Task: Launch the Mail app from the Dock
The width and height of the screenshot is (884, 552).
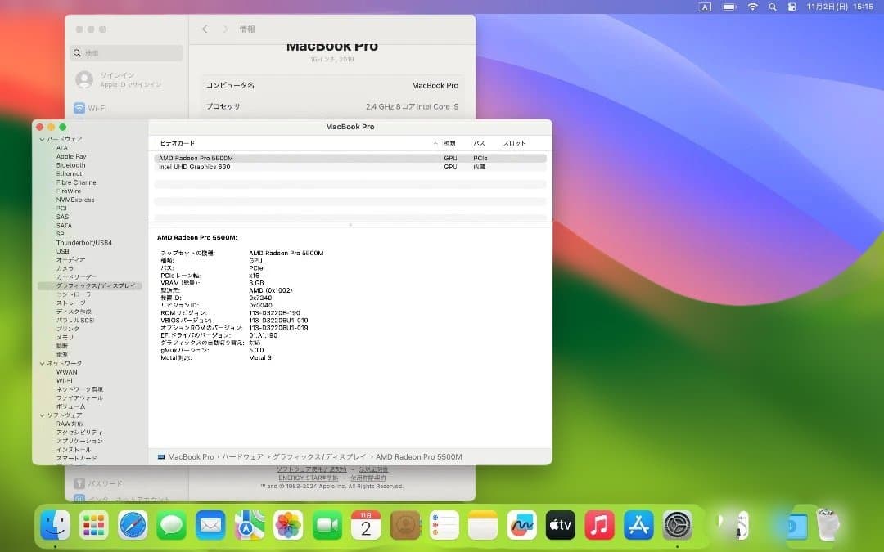Action: click(210, 526)
